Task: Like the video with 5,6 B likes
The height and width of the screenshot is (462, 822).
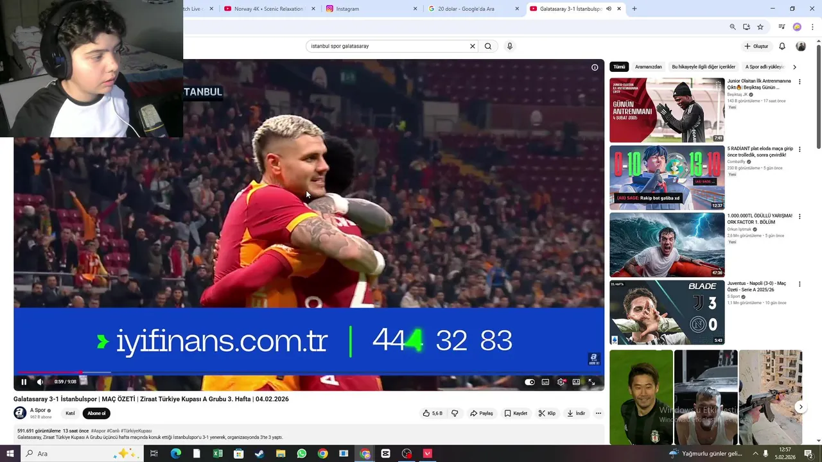Action: (x=432, y=413)
